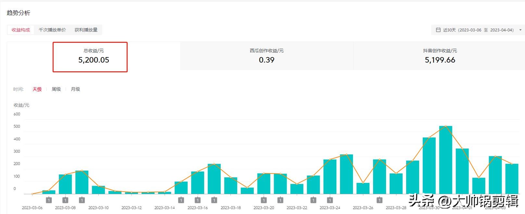Click the bar for 2023-03-14
Screen dimensions: 525x214
(x=165, y=193)
